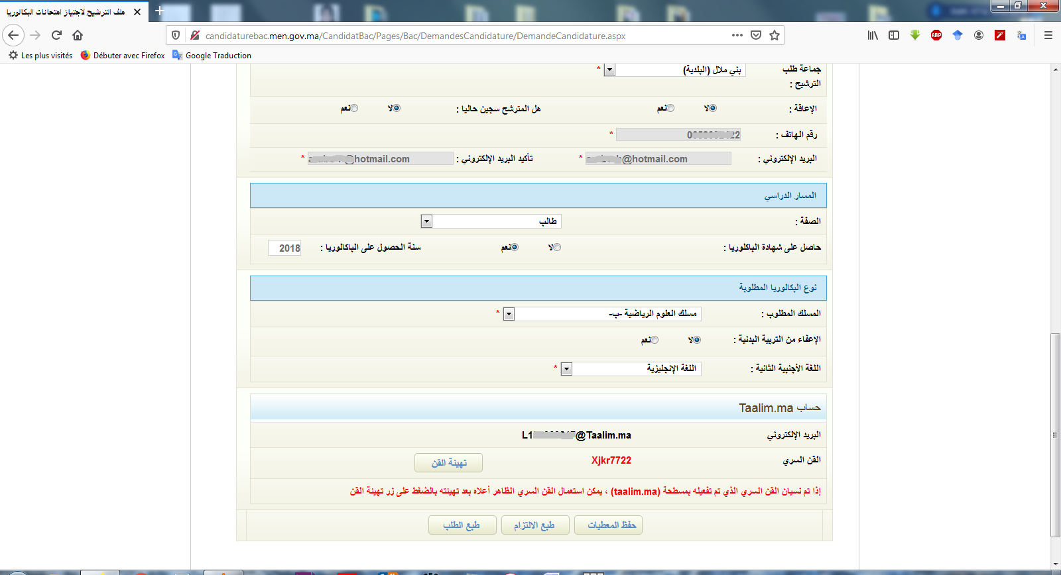Select نعم for الإعاقة
This screenshot has width=1061, height=575.
[670, 108]
